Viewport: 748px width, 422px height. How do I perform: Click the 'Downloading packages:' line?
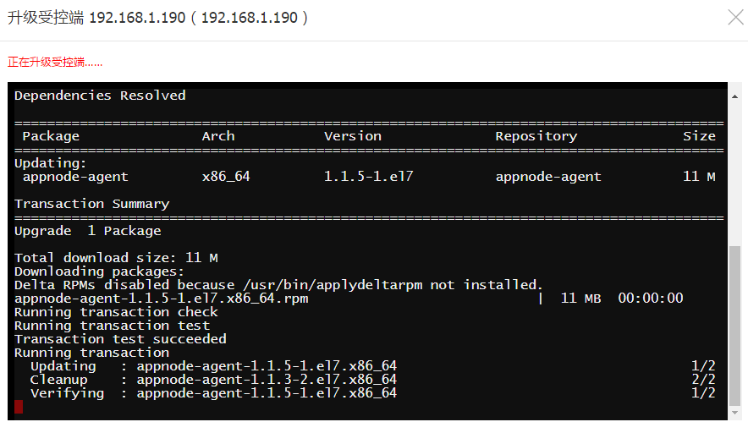(x=99, y=271)
